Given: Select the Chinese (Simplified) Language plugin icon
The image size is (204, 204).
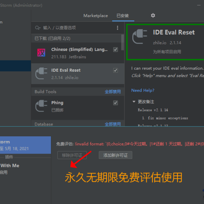Looking at the screenshot, I should tap(41, 53).
